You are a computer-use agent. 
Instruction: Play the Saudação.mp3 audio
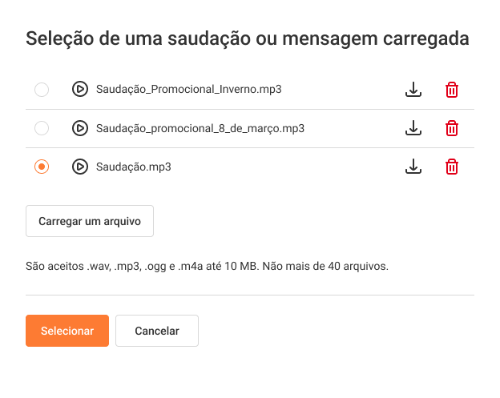(x=79, y=167)
